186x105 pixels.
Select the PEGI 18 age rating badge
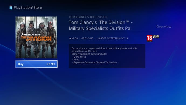coord(149,38)
